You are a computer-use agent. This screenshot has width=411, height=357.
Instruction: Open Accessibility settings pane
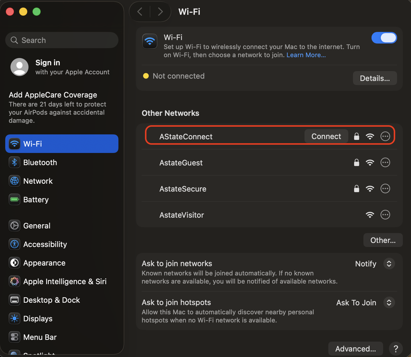(x=62, y=244)
